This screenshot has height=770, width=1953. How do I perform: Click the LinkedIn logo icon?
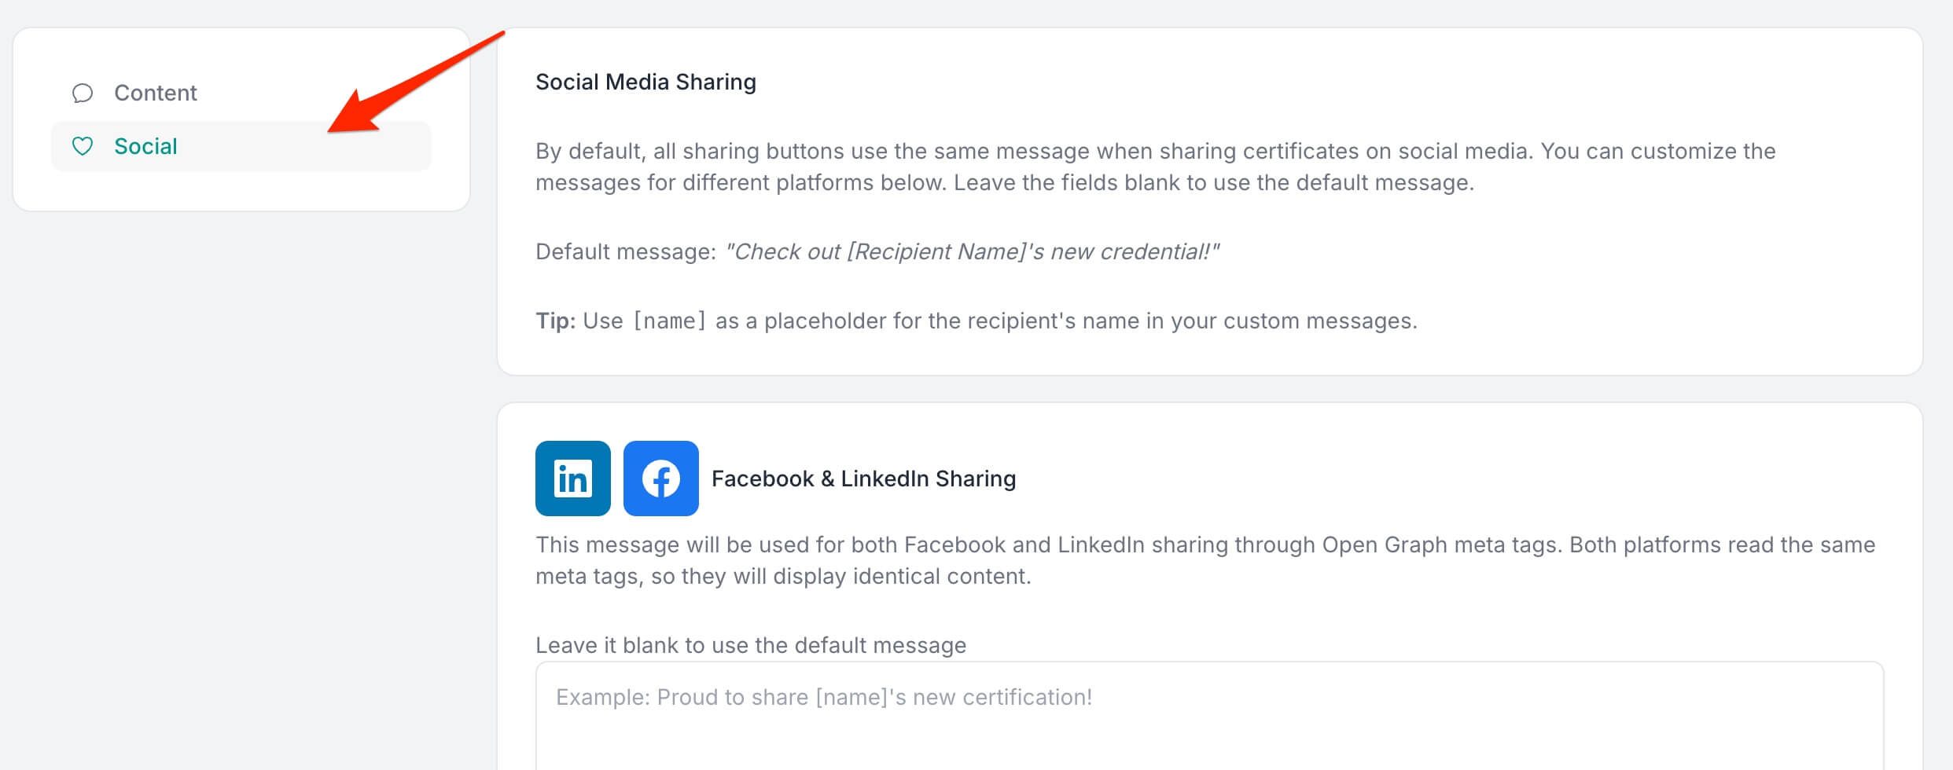(x=572, y=478)
